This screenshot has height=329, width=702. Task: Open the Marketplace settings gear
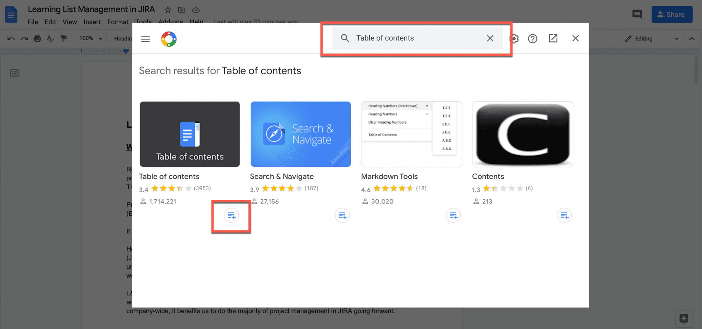pyautogui.click(x=513, y=38)
